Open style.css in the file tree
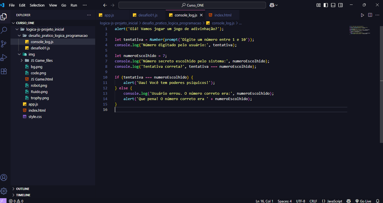Image resolution: width=383 pixels, height=203 pixels. 53,117
